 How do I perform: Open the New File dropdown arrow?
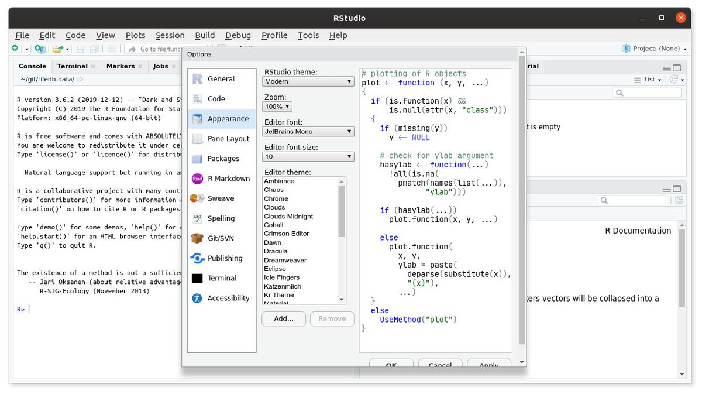[27, 49]
